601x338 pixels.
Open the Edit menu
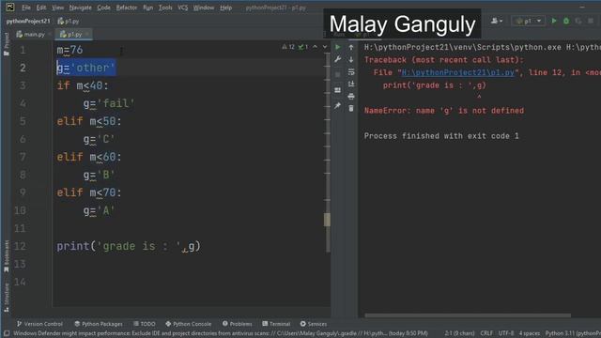tap(41, 8)
